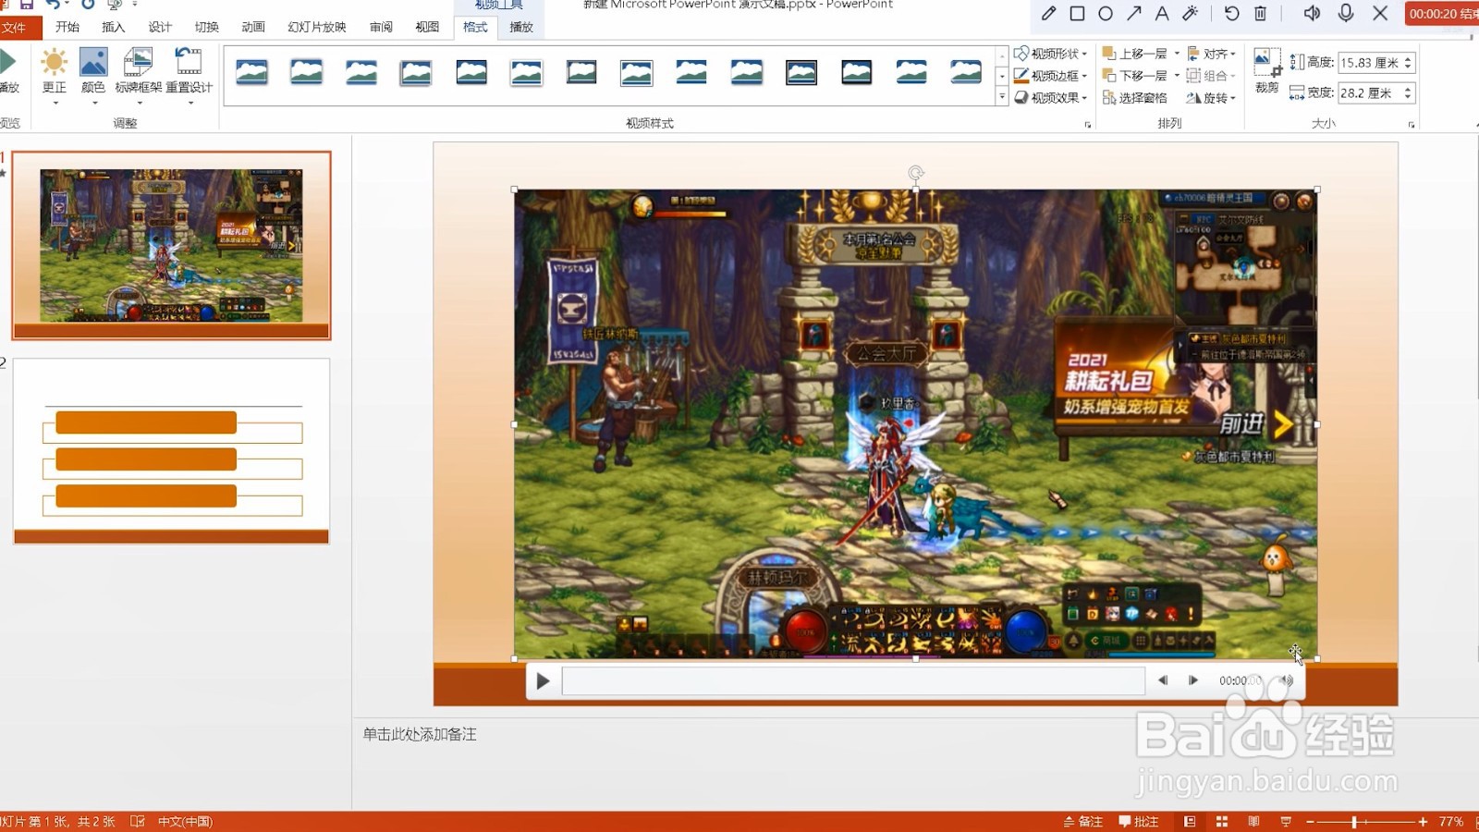Click the notes area 单击此处添加备注
The image size is (1479, 832).
[x=420, y=734]
